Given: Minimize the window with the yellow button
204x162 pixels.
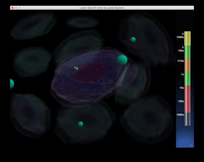Looking at the screenshot, I should click(x=16, y=8).
